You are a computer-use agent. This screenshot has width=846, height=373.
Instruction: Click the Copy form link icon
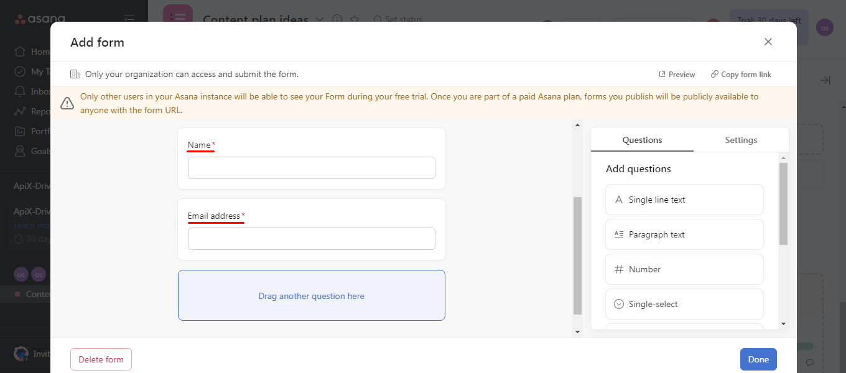715,75
